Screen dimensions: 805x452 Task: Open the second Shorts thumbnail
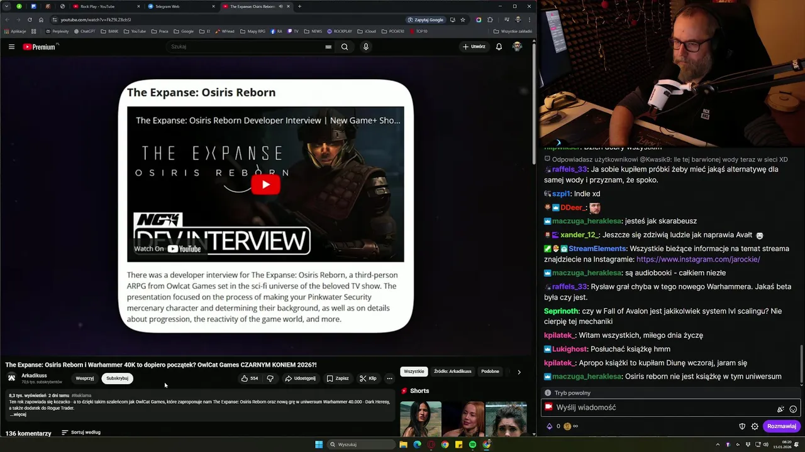(x=464, y=419)
